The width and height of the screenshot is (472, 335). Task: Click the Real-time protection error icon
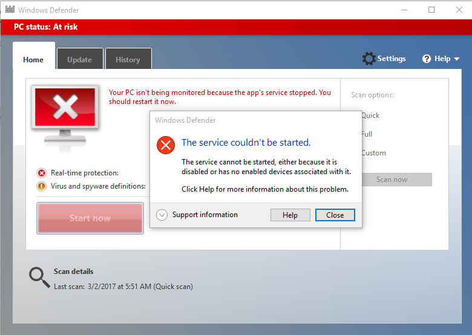(42, 173)
